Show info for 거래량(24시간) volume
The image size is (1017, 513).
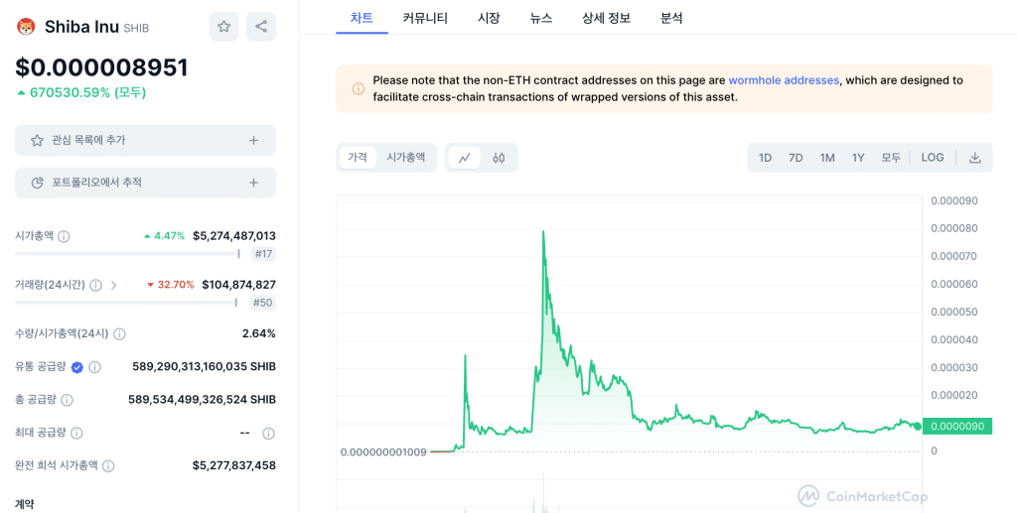pyautogui.click(x=95, y=285)
